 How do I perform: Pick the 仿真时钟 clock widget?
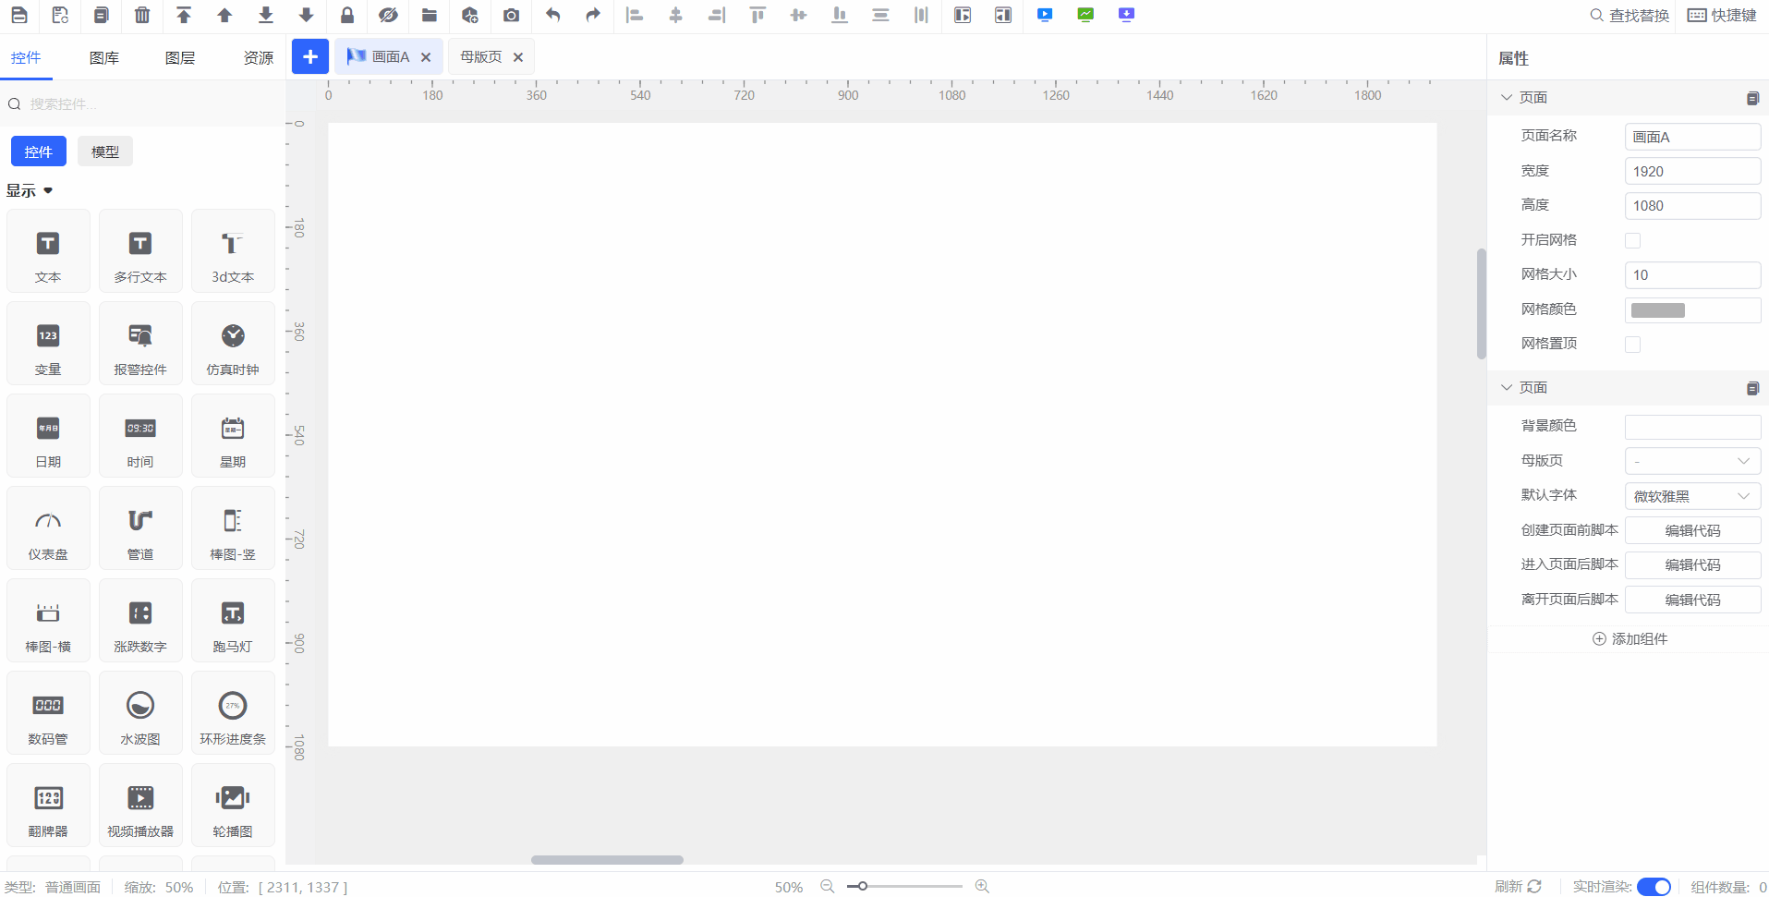(x=233, y=344)
